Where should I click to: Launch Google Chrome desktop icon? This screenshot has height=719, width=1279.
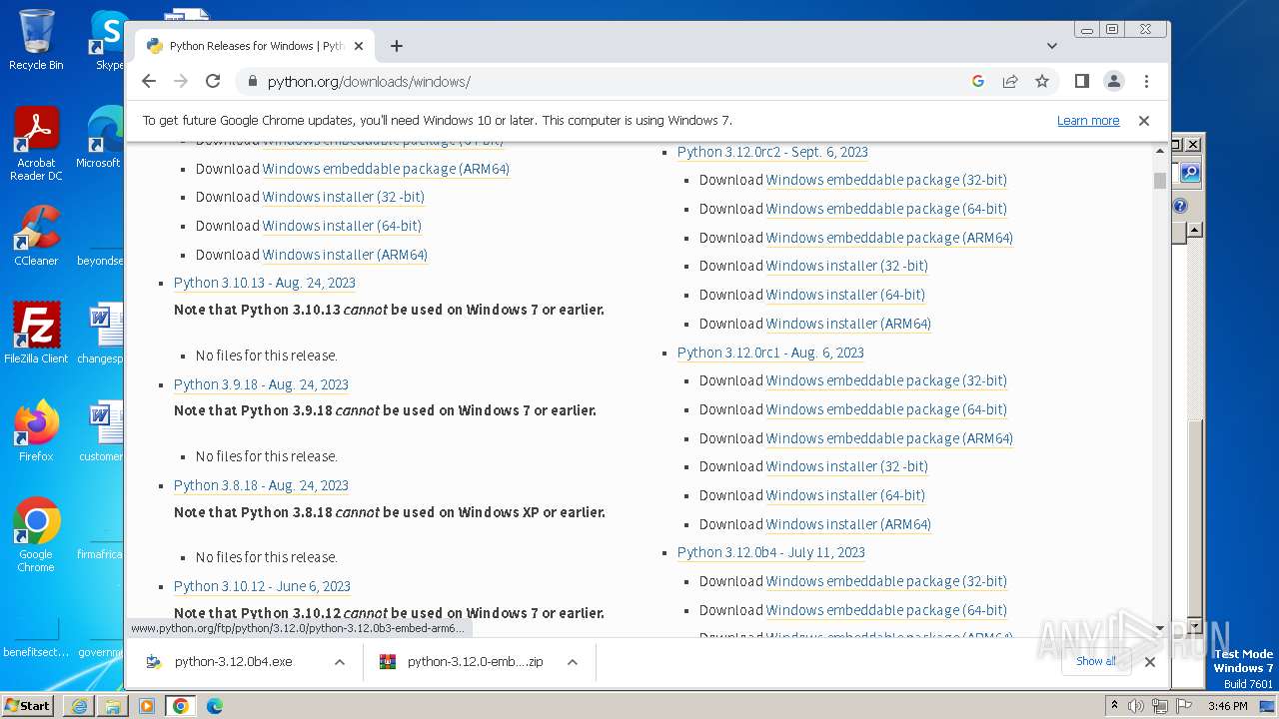[x=36, y=535]
